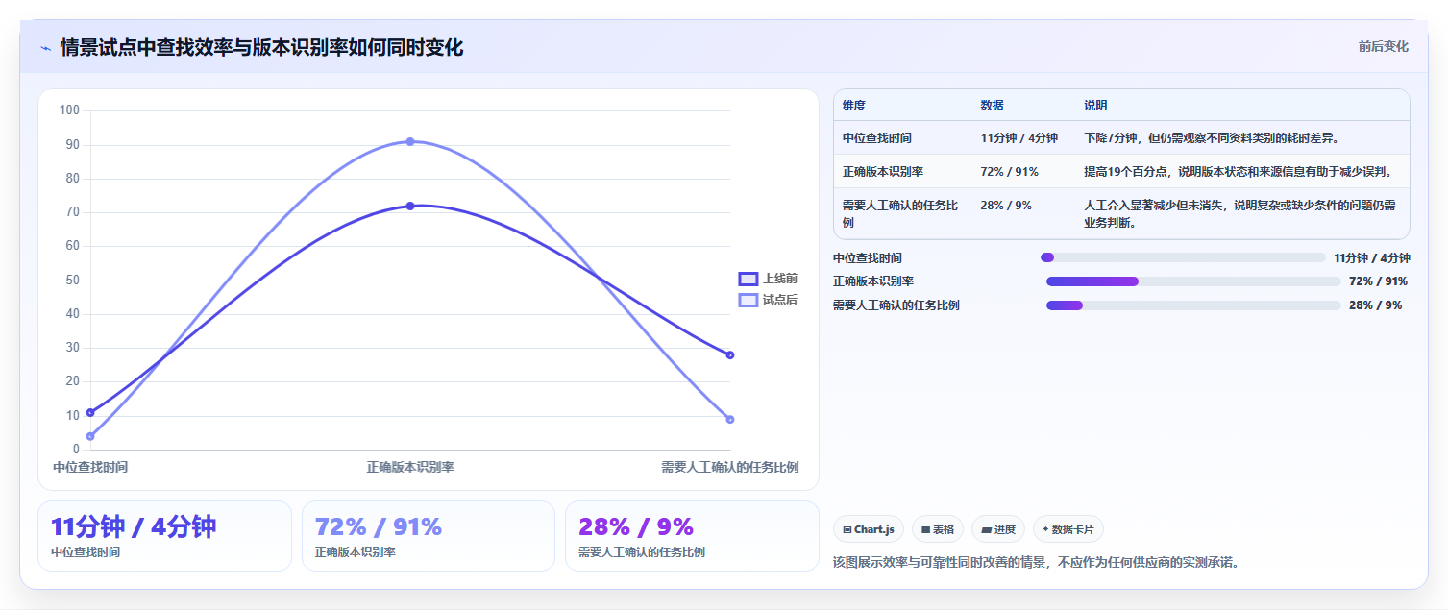Click the description starting 提高19个百分点

point(1238,172)
